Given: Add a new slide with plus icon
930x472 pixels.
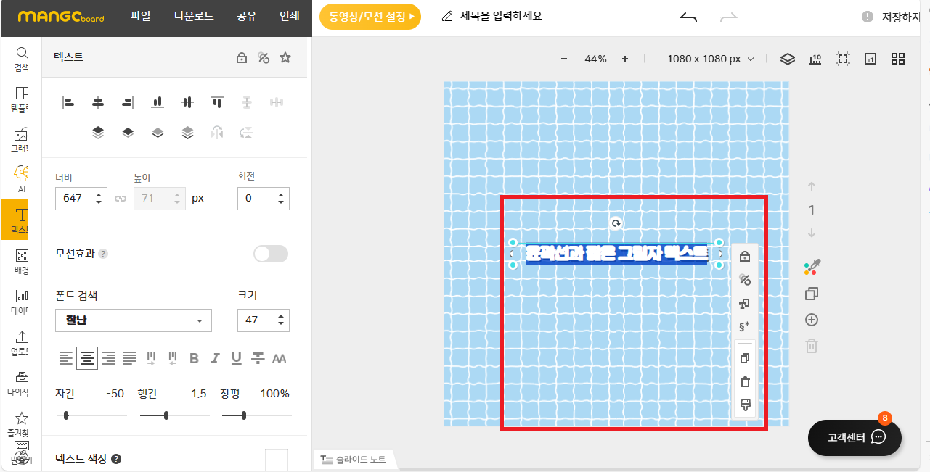Looking at the screenshot, I should (812, 320).
